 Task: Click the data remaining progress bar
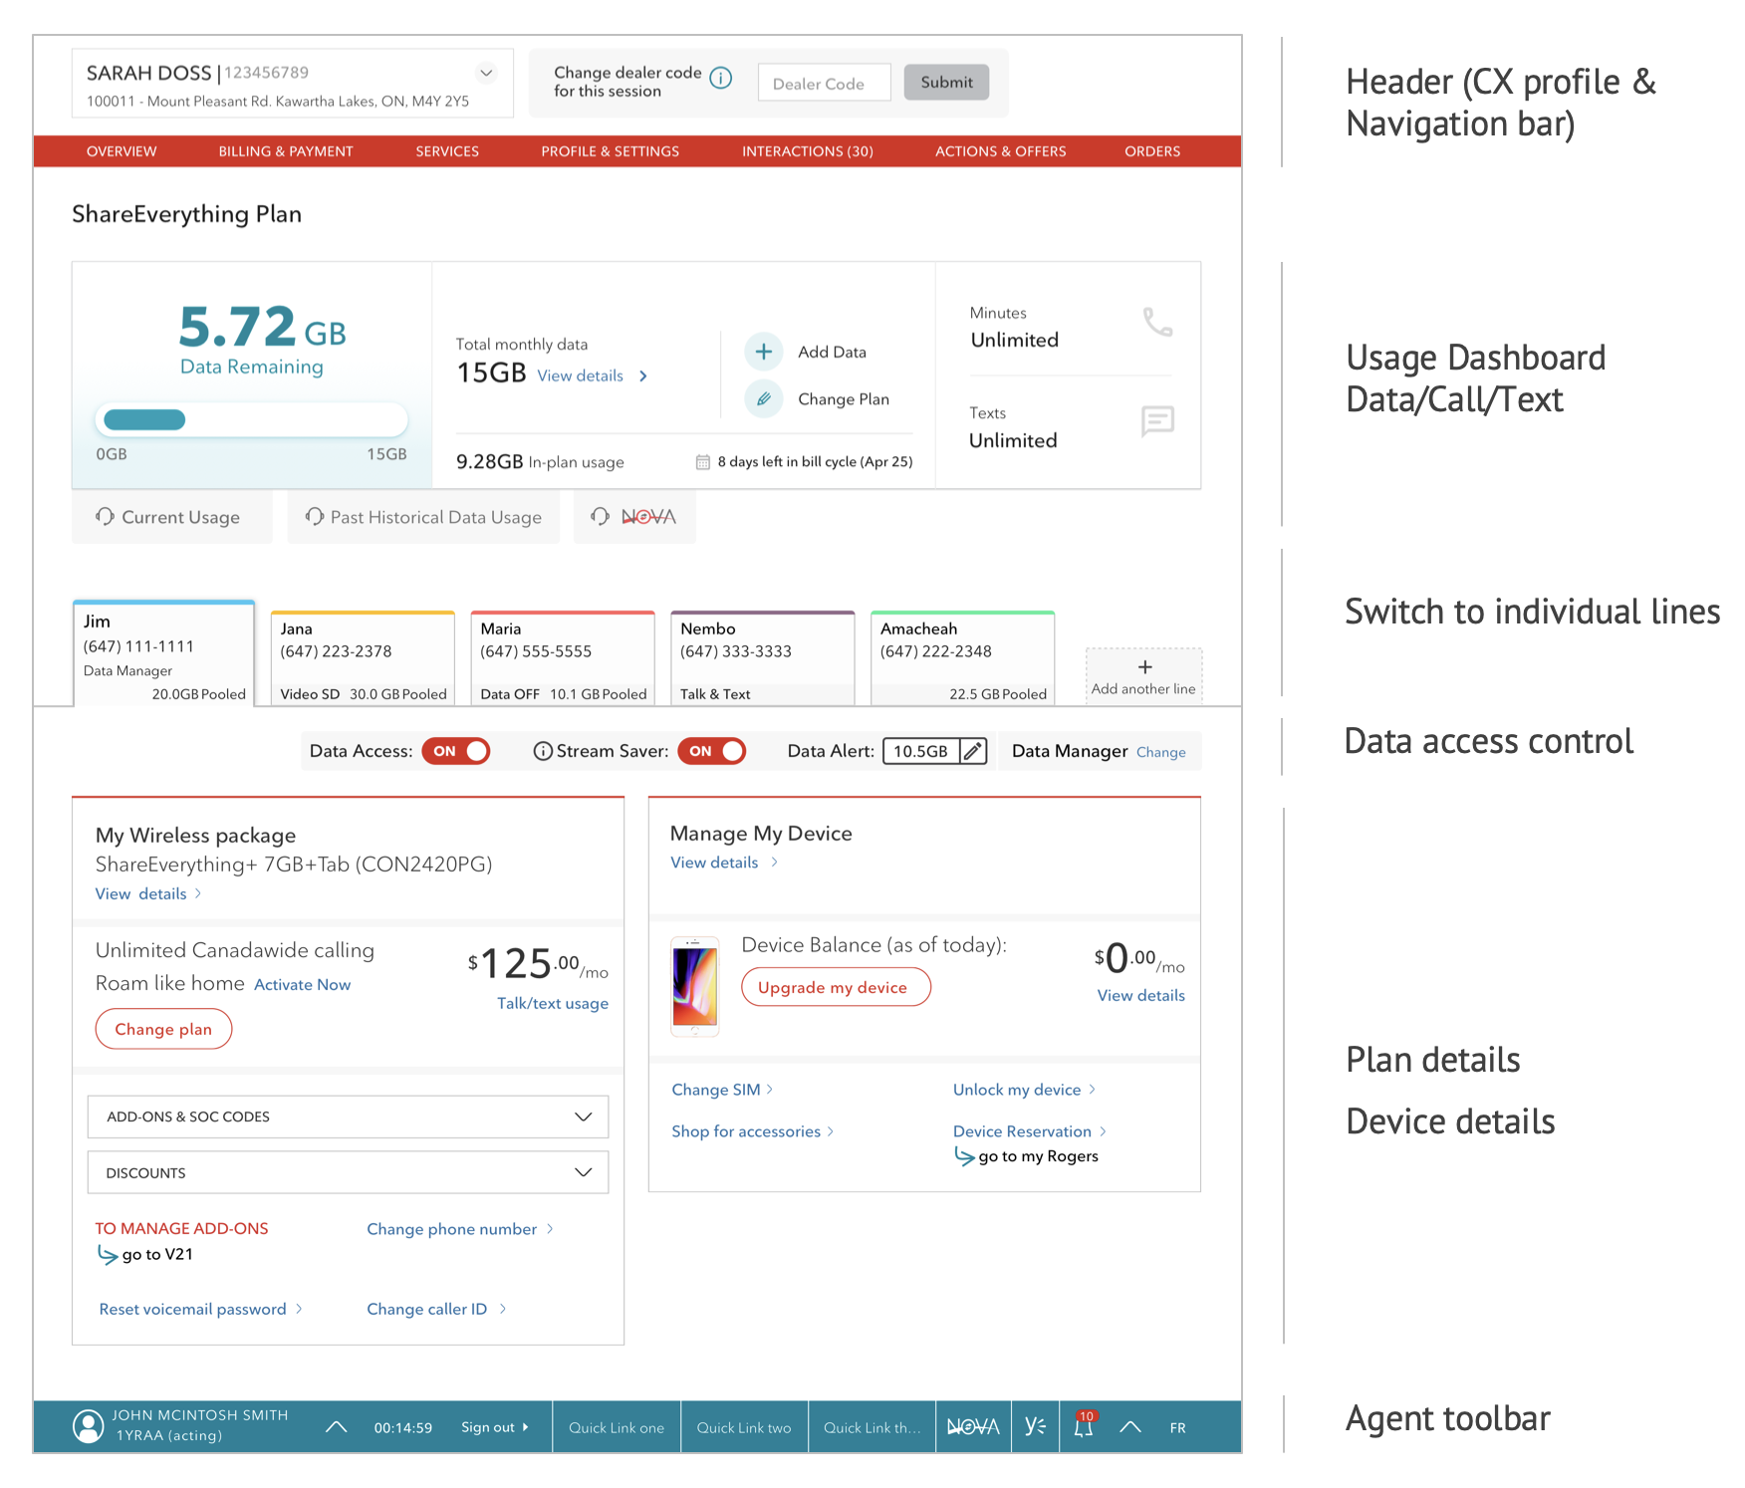click(251, 420)
